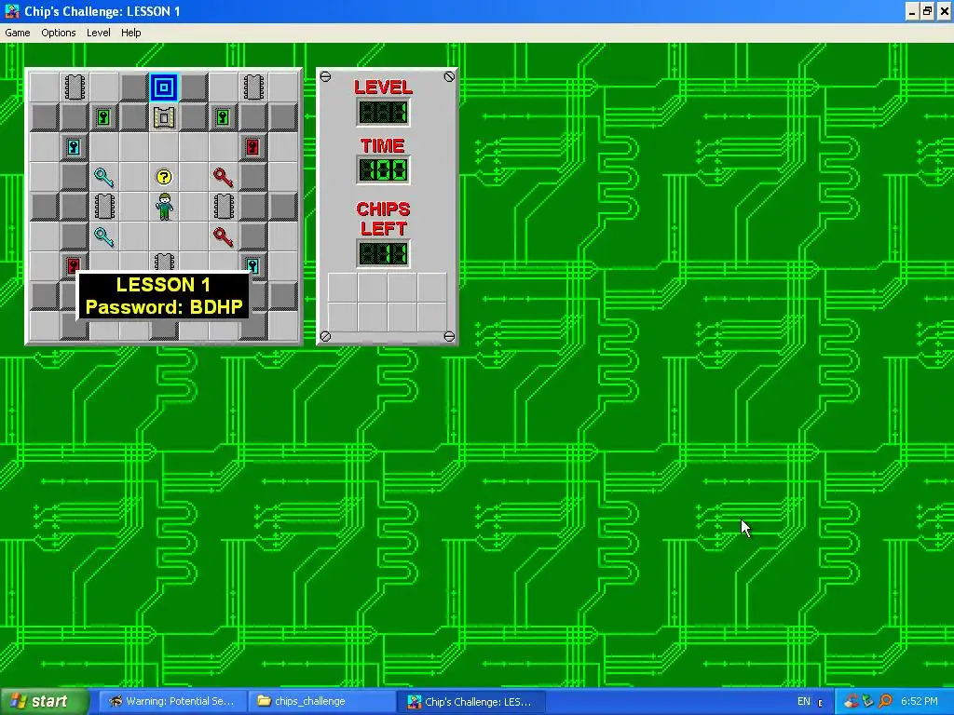This screenshot has height=715, width=954.
Task: Click the CHIPS LEFT counter display
Action: pos(383,253)
